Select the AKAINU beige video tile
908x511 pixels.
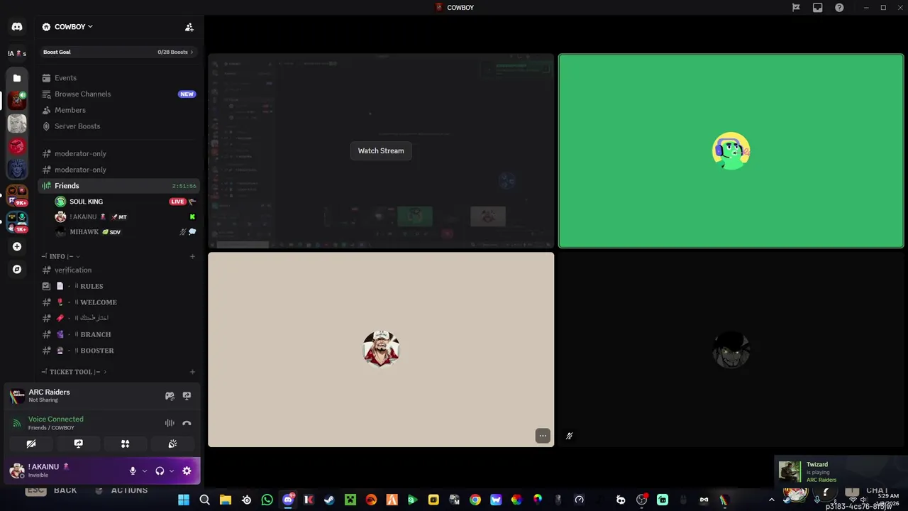click(381, 349)
